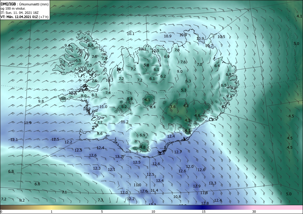This screenshot has width=303, height=214.
Task: Click the 7.7 value on the map
Action: [x=100, y=123]
